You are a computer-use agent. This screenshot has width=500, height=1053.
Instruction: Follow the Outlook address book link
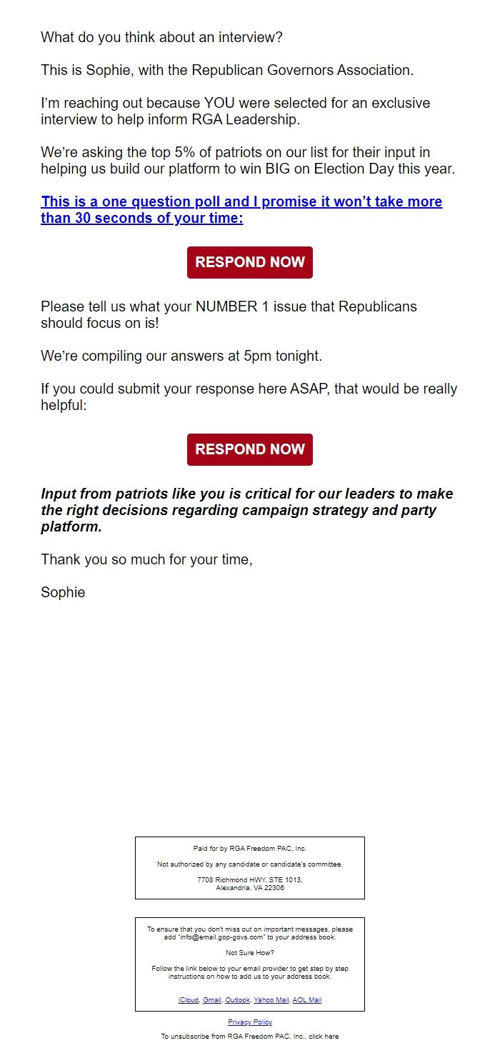click(238, 1000)
